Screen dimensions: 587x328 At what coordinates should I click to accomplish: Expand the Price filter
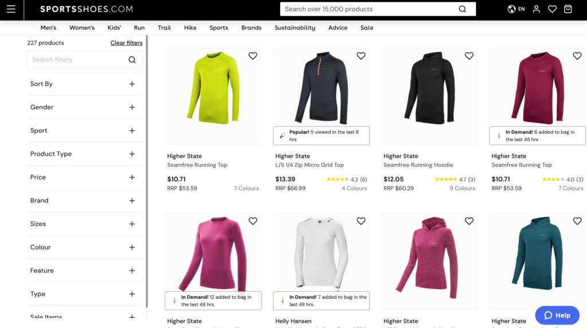85,177
